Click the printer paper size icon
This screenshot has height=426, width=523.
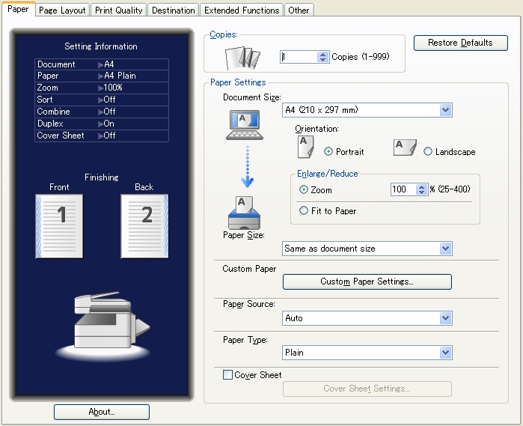(x=244, y=214)
